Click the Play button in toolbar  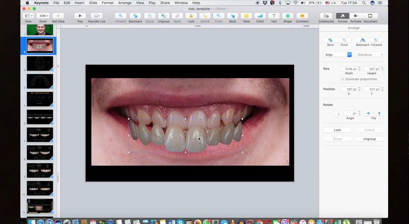(x=80, y=16)
